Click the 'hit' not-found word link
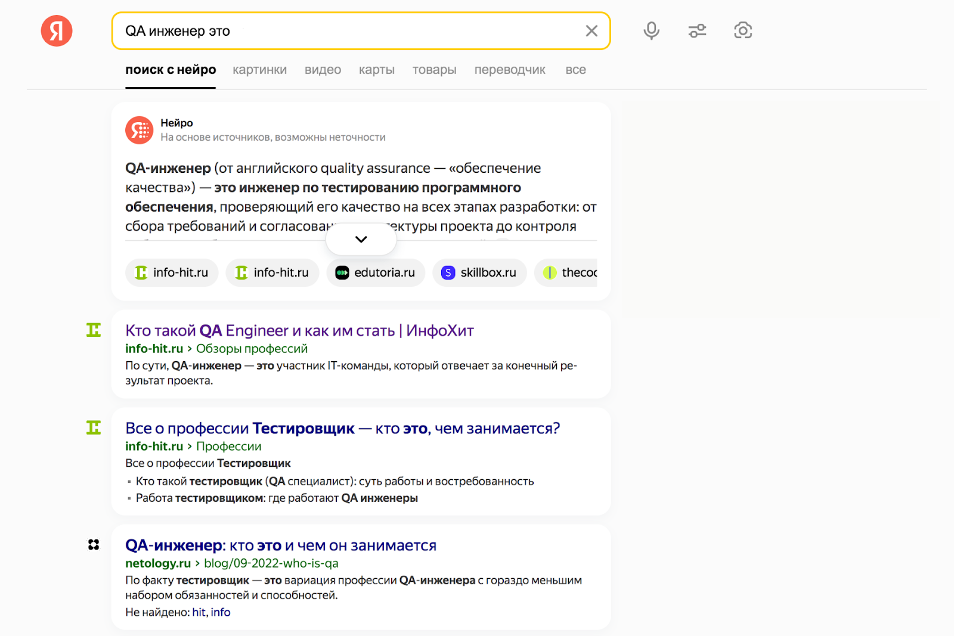954x636 pixels. point(199,612)
